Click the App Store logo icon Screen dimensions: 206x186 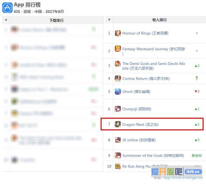click(7, 8)
